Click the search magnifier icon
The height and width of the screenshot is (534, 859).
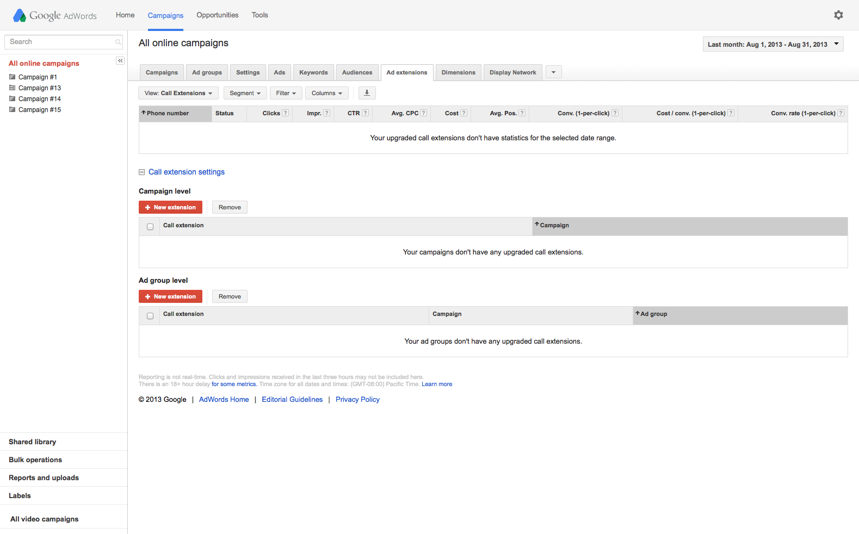pos(118,42)
